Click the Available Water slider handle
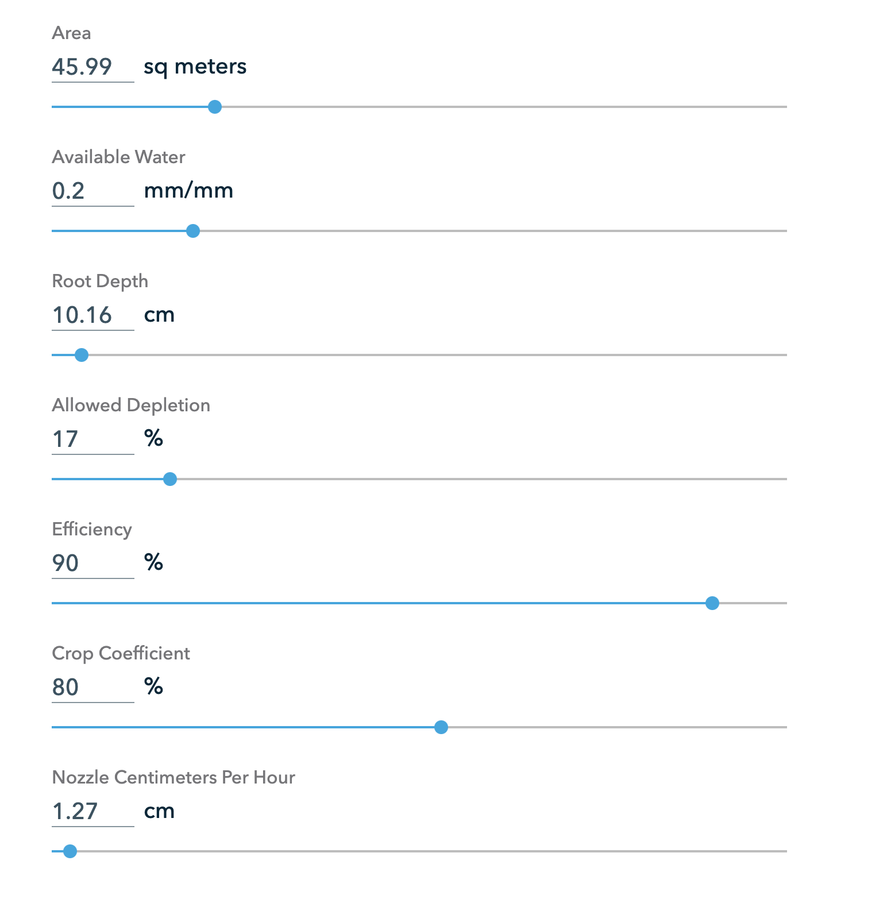This screenshot has height=903, width=887. point(193,231)
